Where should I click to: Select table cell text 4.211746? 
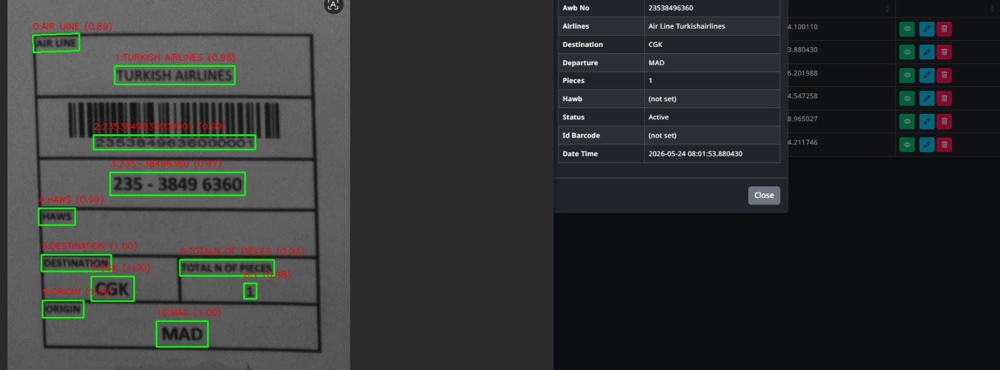802,142
